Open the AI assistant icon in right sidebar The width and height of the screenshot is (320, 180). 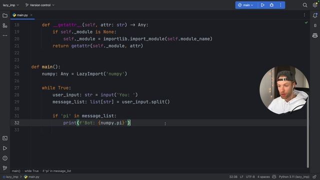click(x=315, y=35)
